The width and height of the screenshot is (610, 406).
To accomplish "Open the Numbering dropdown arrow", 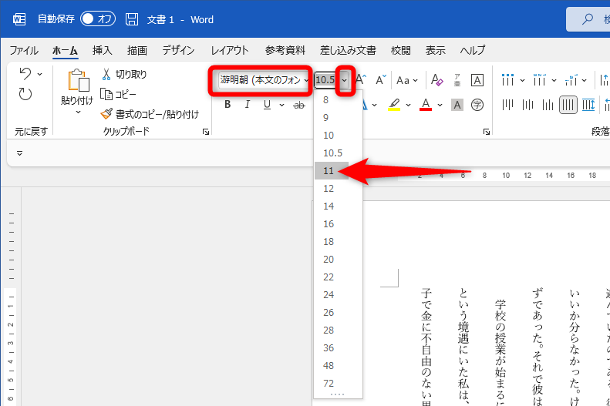I will 554,80.
